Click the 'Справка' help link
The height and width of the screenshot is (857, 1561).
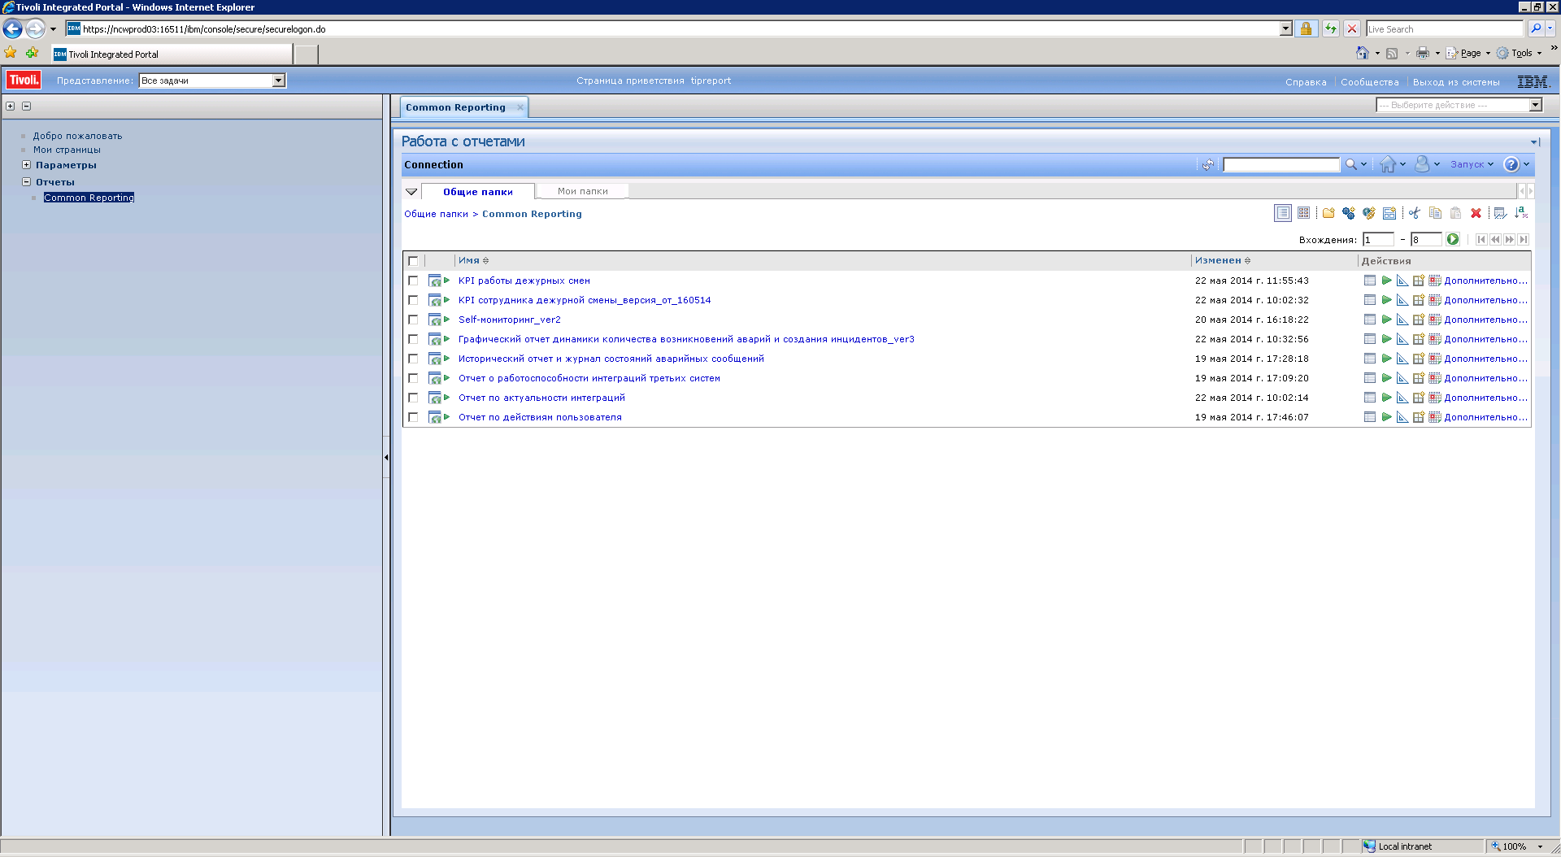[x=1306, y=82]
